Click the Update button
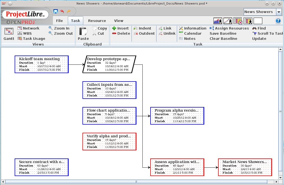 (259, 38)
